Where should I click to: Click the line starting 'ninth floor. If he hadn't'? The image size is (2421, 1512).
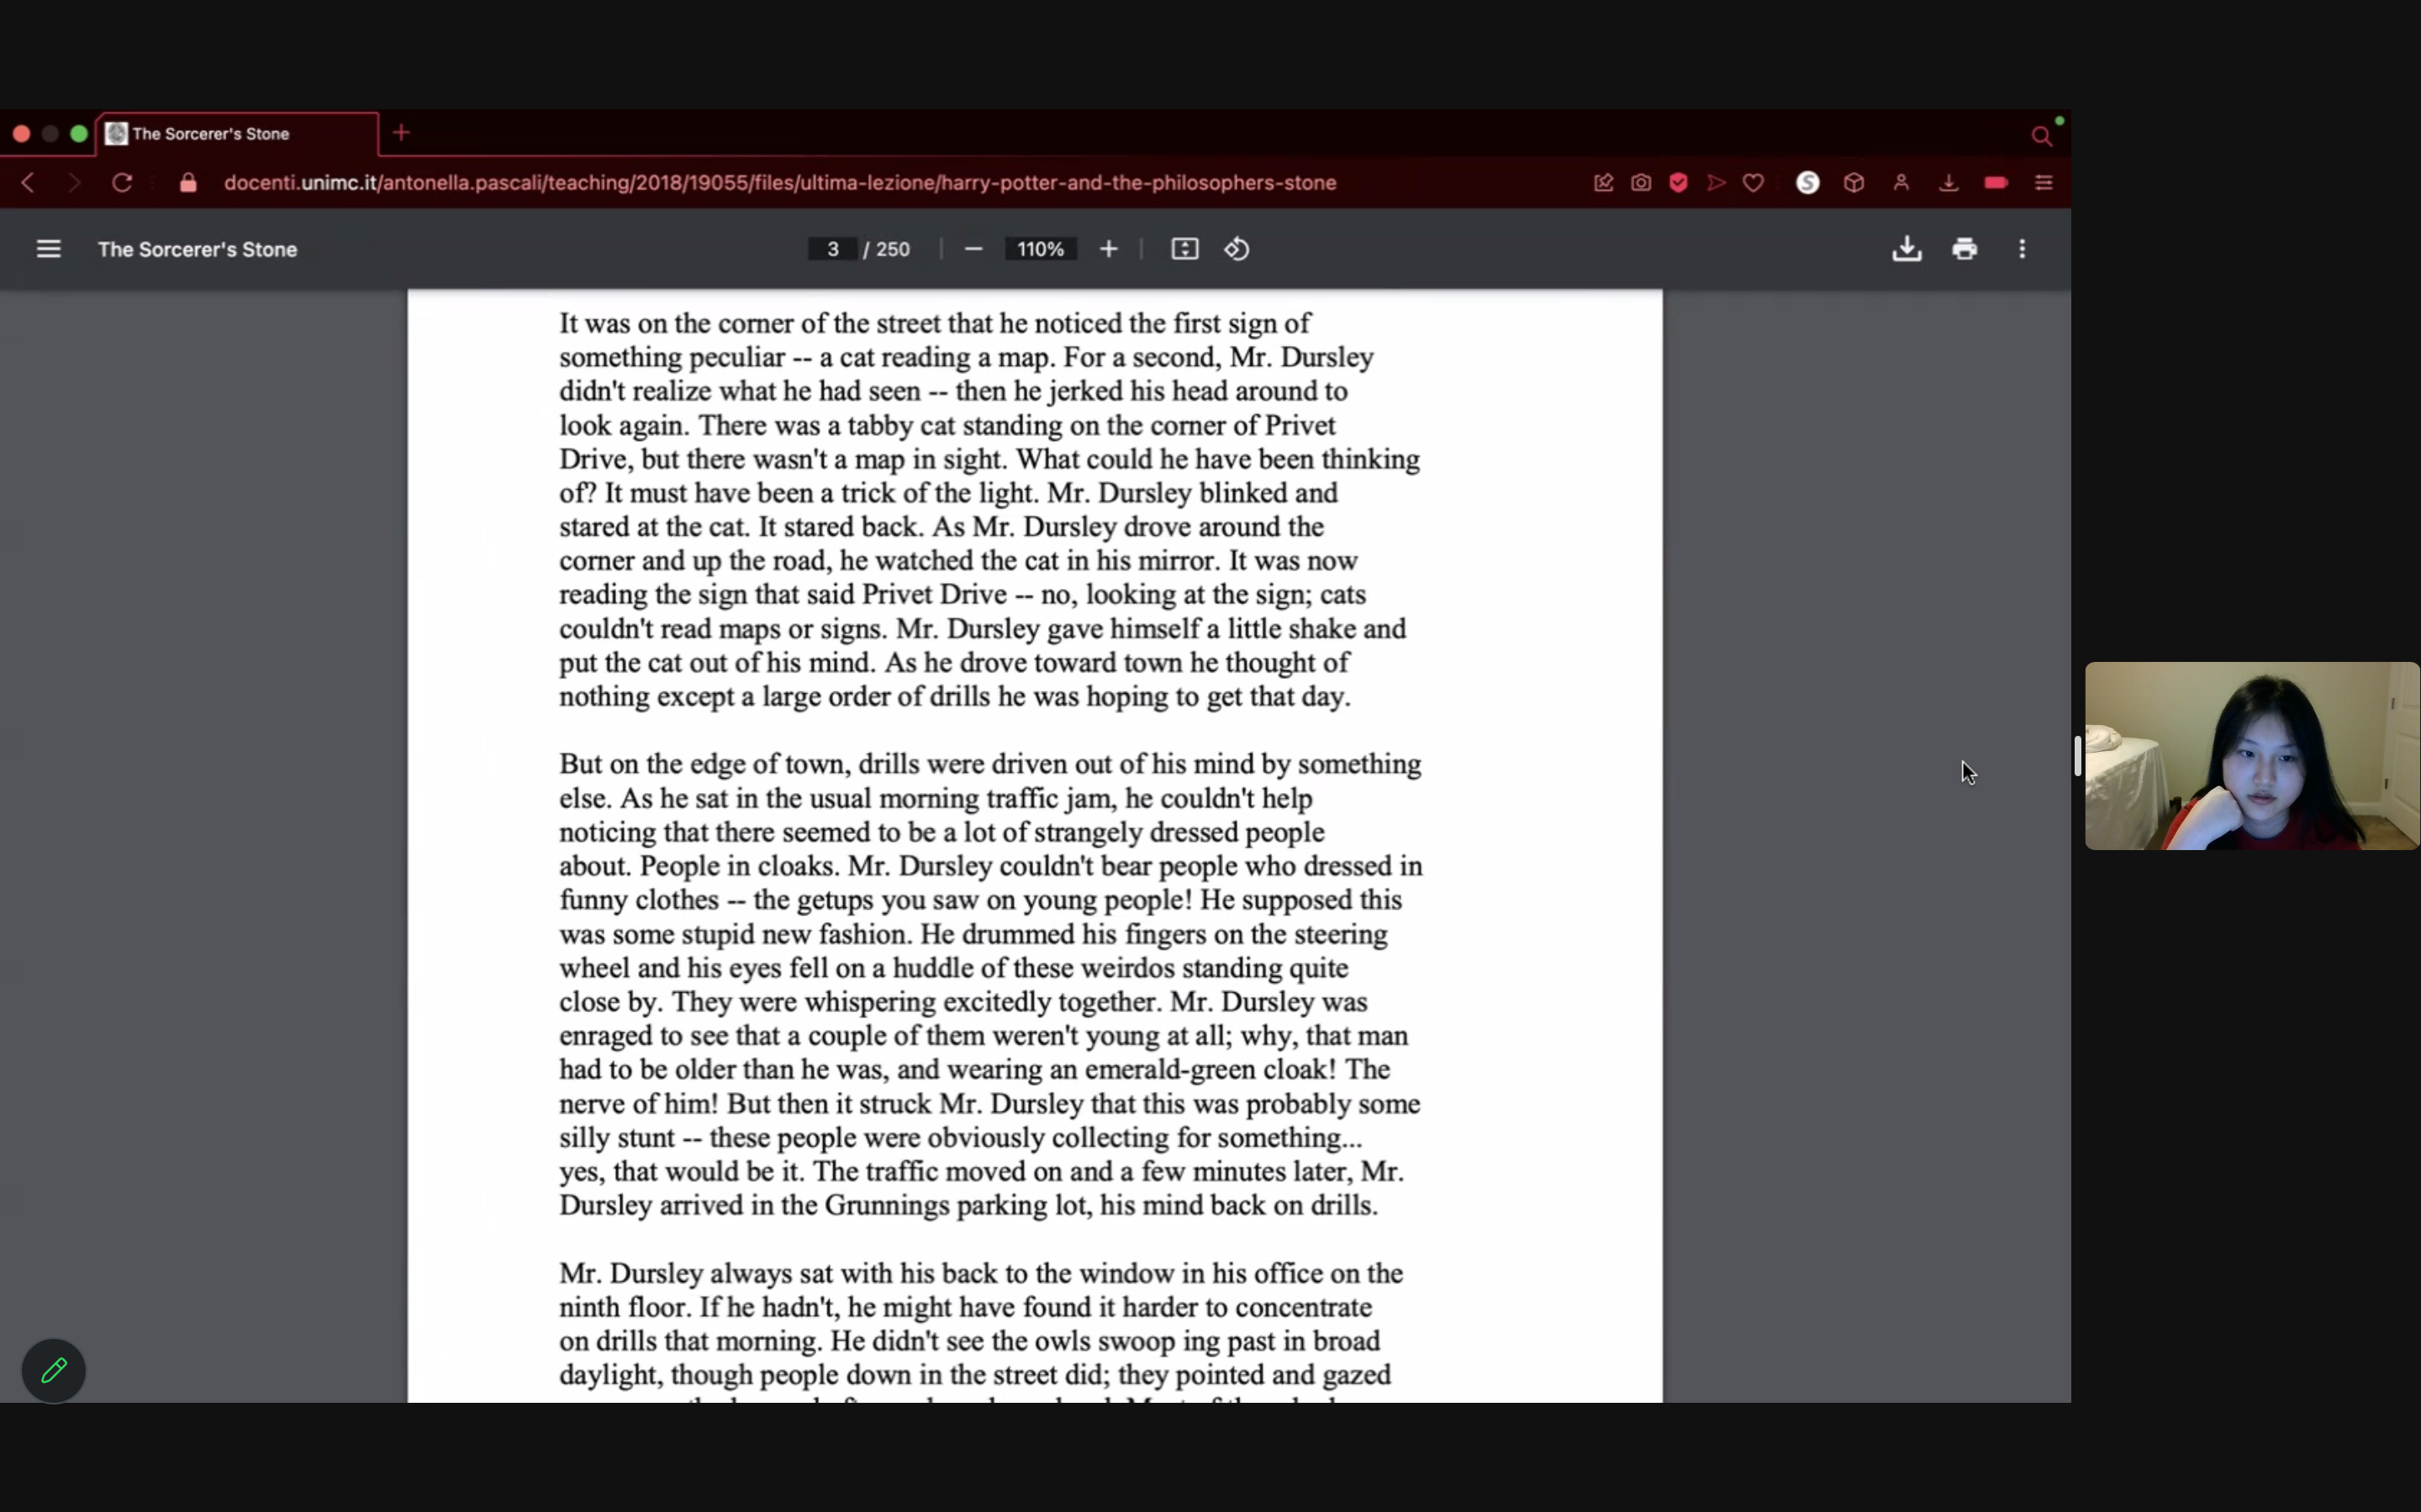click(x=965, y=1307)
